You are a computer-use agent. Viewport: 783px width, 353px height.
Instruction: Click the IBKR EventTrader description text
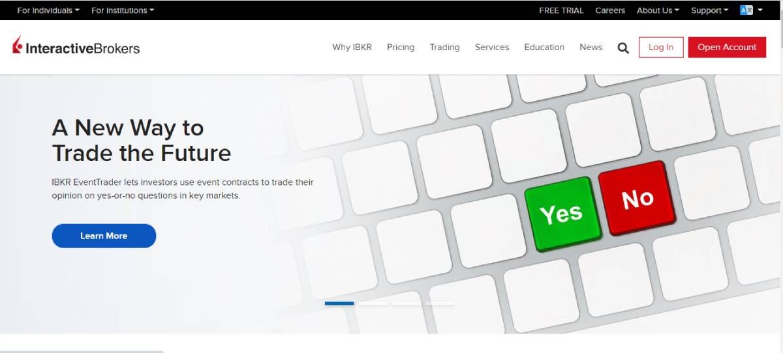pyautogui.click(x=183, y=189)
